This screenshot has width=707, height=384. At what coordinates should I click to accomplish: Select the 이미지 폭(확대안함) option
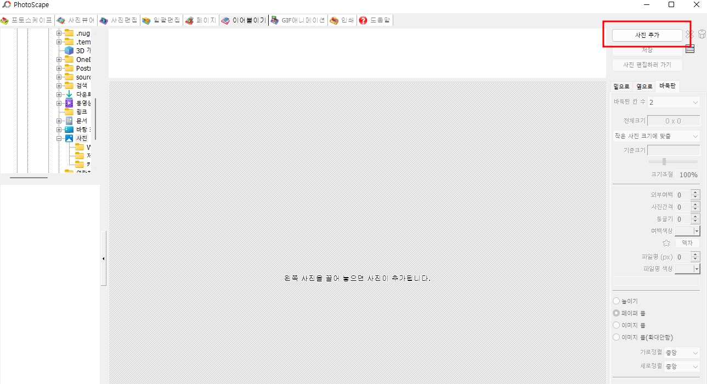point(616,337)
